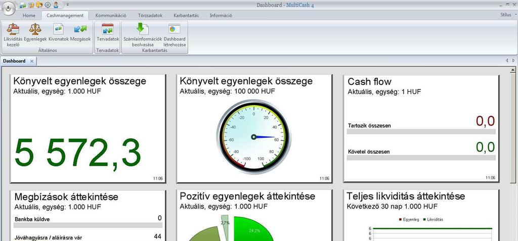Open the Stílus style dropdown
The image size is (518, 241).
coord(508,15)
